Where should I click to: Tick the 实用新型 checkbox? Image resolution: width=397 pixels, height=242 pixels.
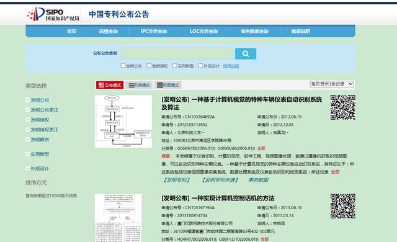click(x=175, y=66)
